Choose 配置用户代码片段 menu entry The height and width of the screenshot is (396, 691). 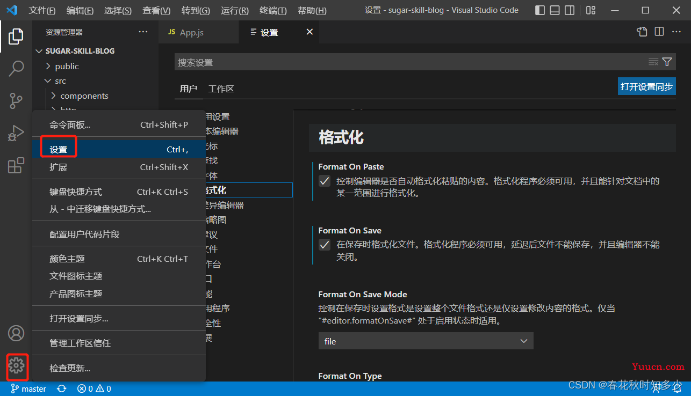119,234
